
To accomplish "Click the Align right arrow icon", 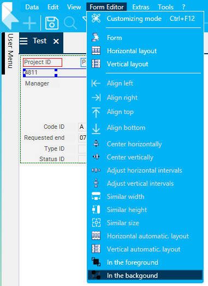I will 96,98.
